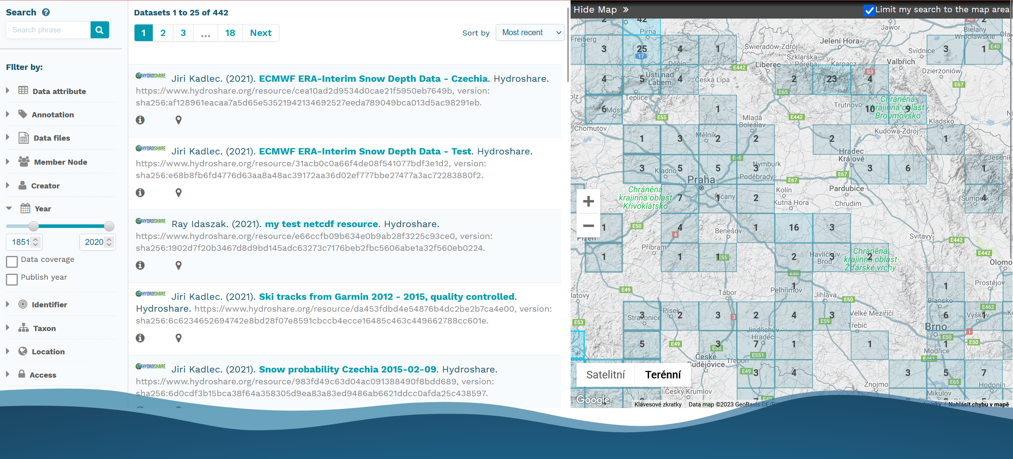The width and height of the screenshot is (1013, 459).
Task: Click the map tile with 25 datasets
Action: 641,50
